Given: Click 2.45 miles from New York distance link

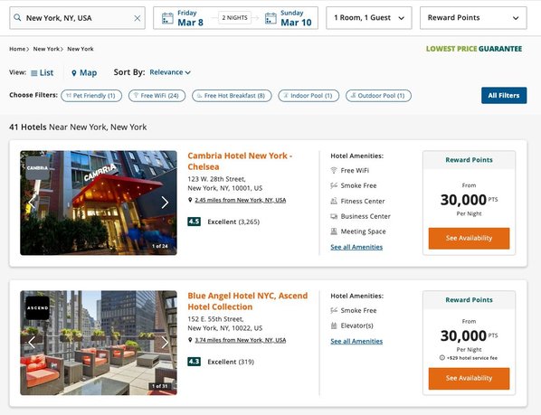Looking at the screenshot, I should click(240, 200).
